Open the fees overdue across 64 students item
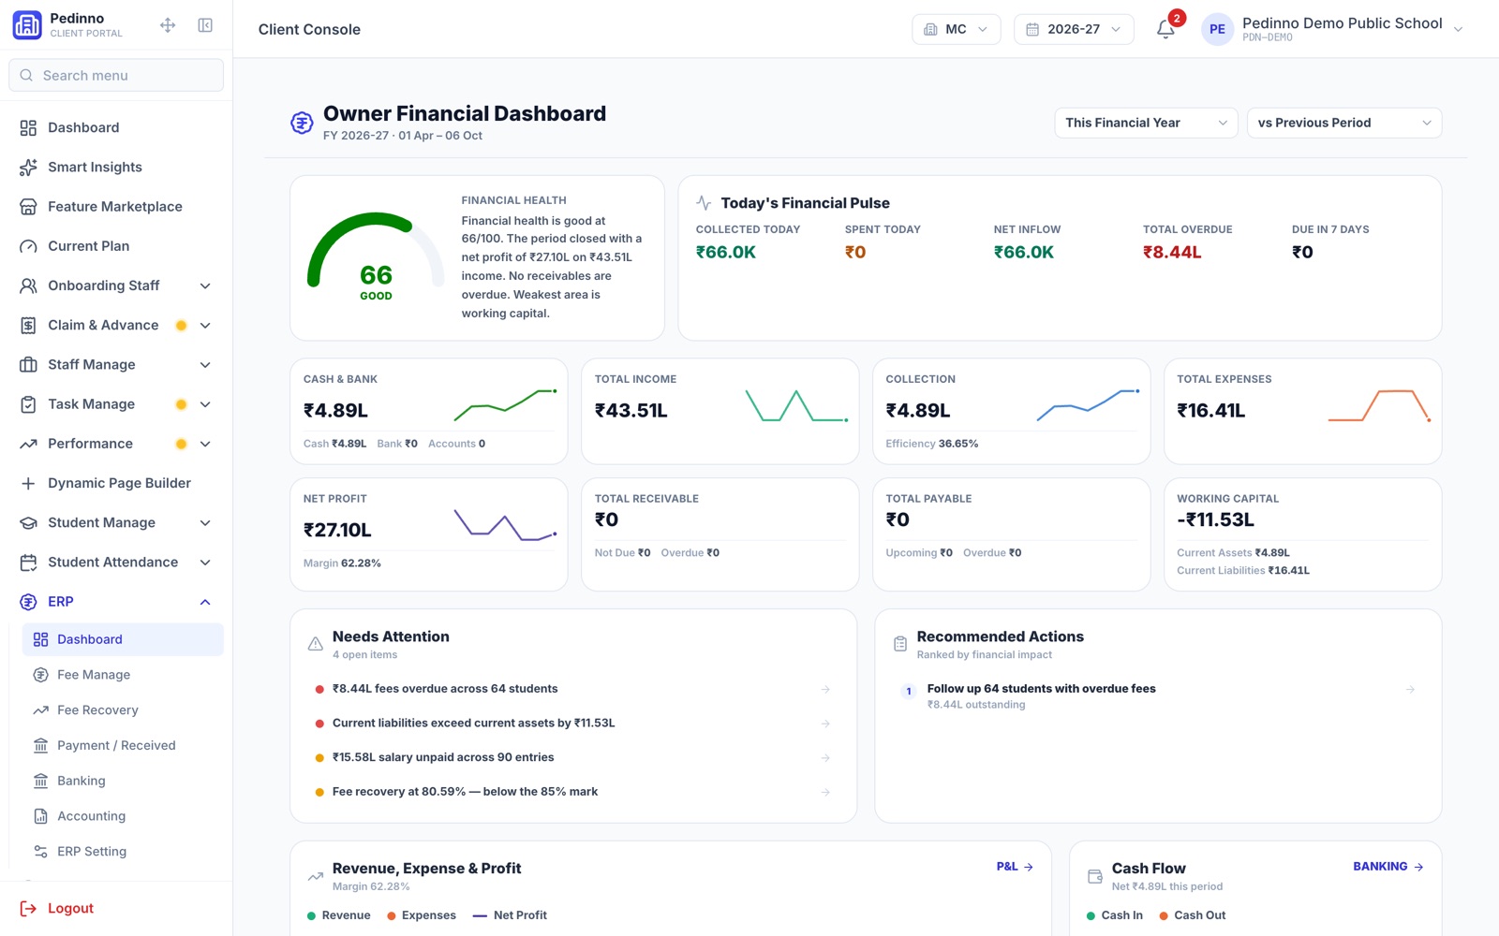This screenshot has width=1499, height=936. pyautogui.click(x=573, y=689)
